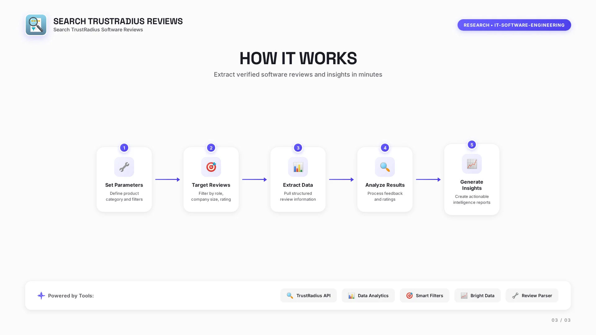Click the Analyze Results card title
Viewport: 596px width, 335px height.
(x=385, y=185)
